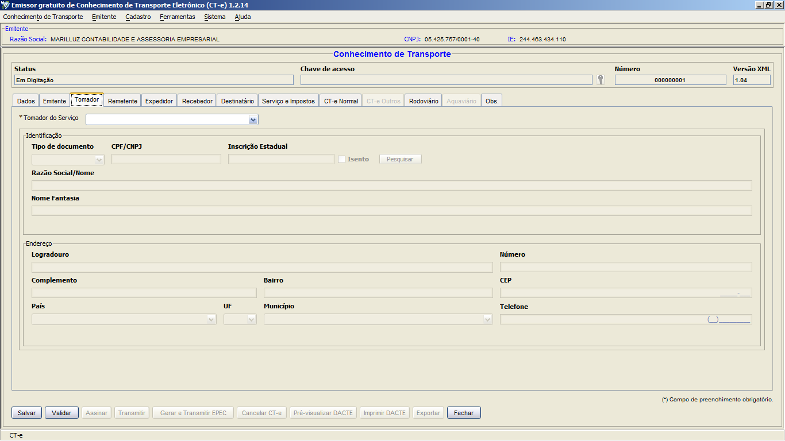Open the Ajuda menu
Viewport: 785px width, 441px height.
point(243,17)
